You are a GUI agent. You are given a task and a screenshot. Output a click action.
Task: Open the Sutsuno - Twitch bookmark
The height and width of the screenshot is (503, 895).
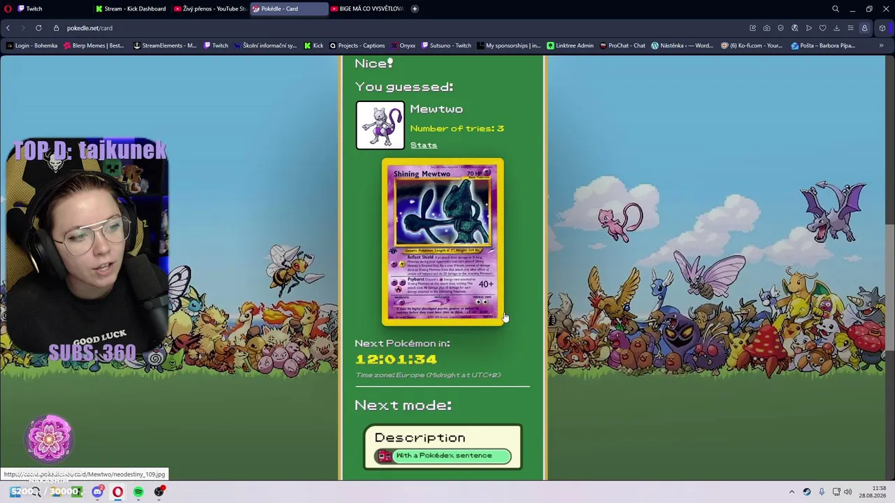tap(446, 45)
